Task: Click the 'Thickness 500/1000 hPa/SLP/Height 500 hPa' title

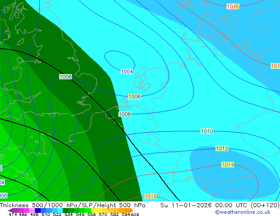Action: tap(72, 205)
